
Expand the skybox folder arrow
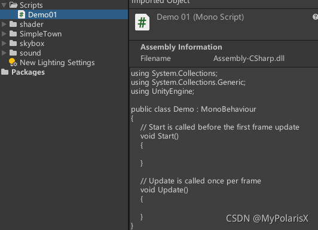click(x=4, y=44)
